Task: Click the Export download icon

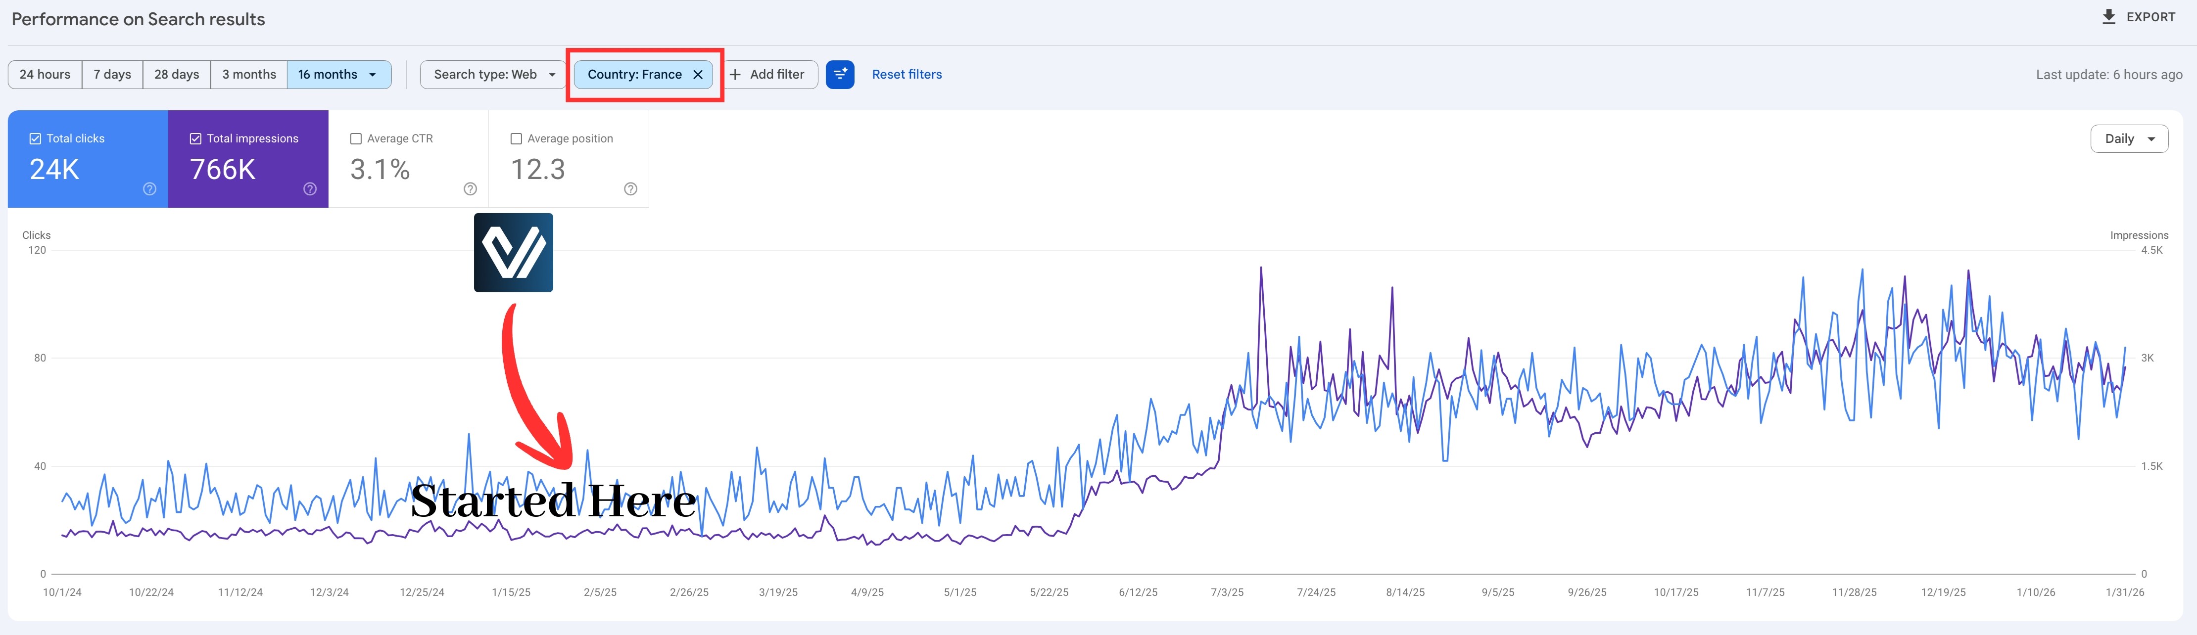Action: [x=2108, y=17]
